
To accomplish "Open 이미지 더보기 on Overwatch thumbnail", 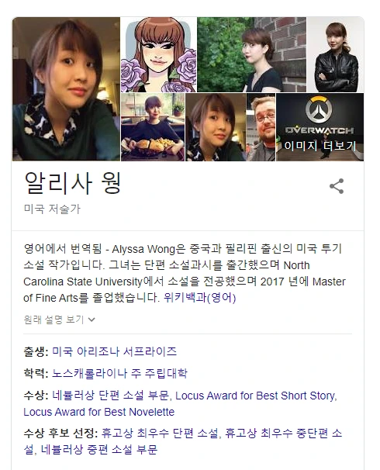I will (x=320, y=146).
